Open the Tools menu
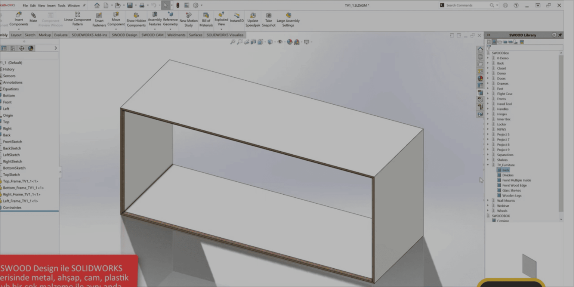 (61, 5)
